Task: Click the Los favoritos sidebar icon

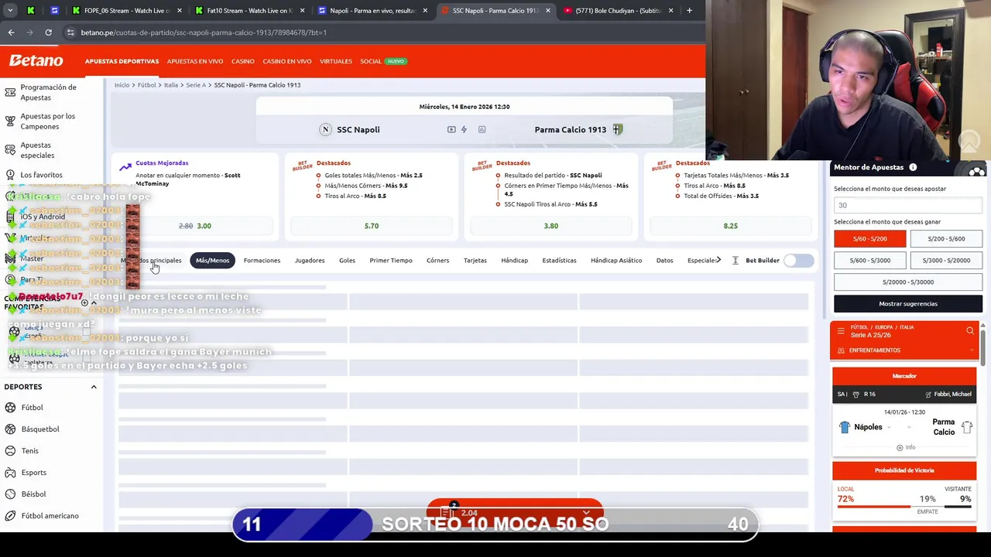Action: coord(10,175)
